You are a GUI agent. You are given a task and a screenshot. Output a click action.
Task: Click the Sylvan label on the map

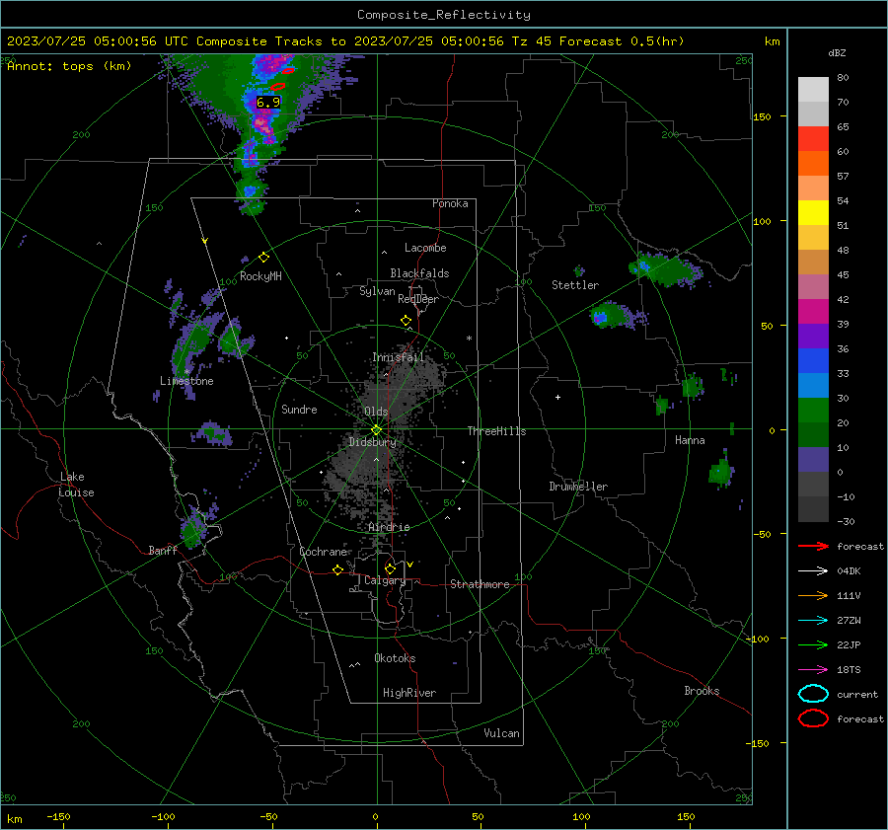(x=377, y=291)
